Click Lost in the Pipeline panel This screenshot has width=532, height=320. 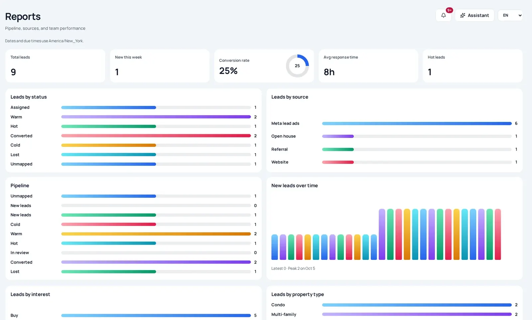(x=15, y=271)
